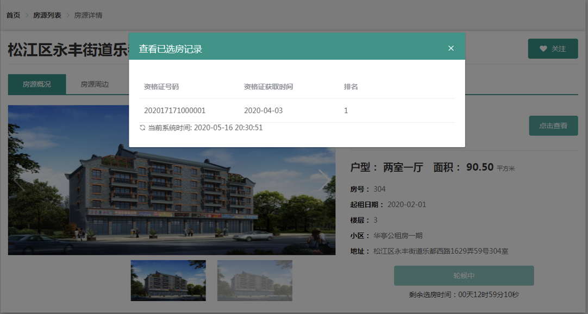Viewport: 588px width, 314px height.
Task: Show the previous carousel image arrow
Action: coord(20,180)
